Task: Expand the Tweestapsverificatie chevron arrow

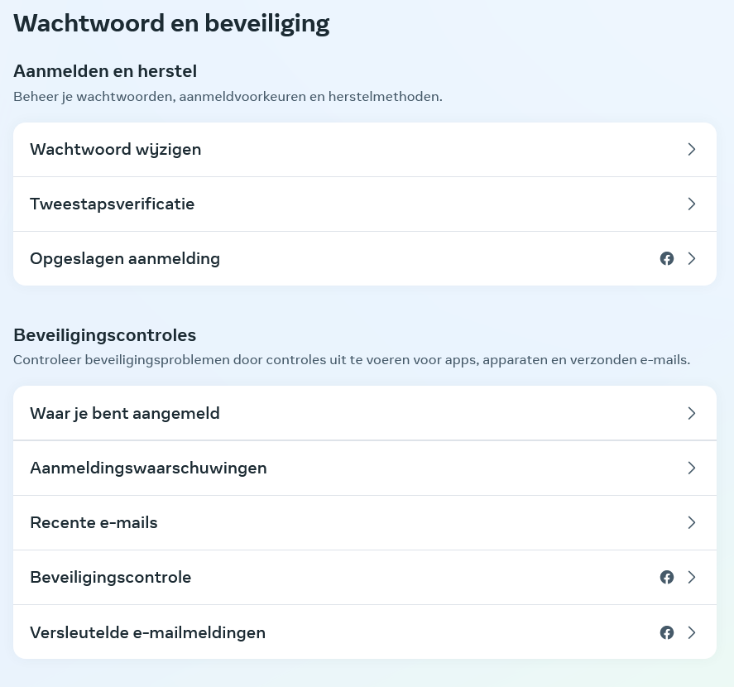Action: coord(692,204)
